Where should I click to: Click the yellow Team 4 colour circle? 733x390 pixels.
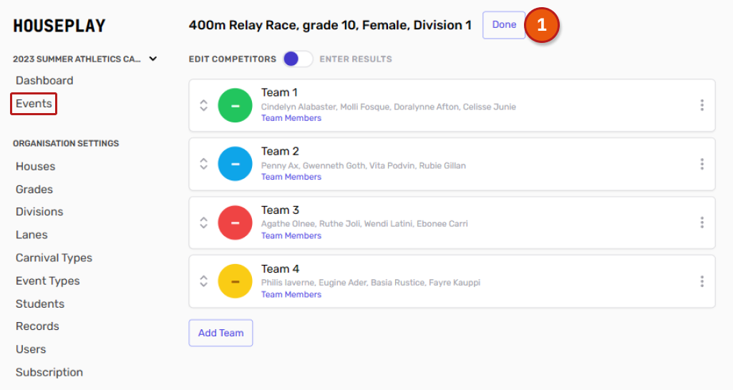pyautogui.click(x=235, y=281)
